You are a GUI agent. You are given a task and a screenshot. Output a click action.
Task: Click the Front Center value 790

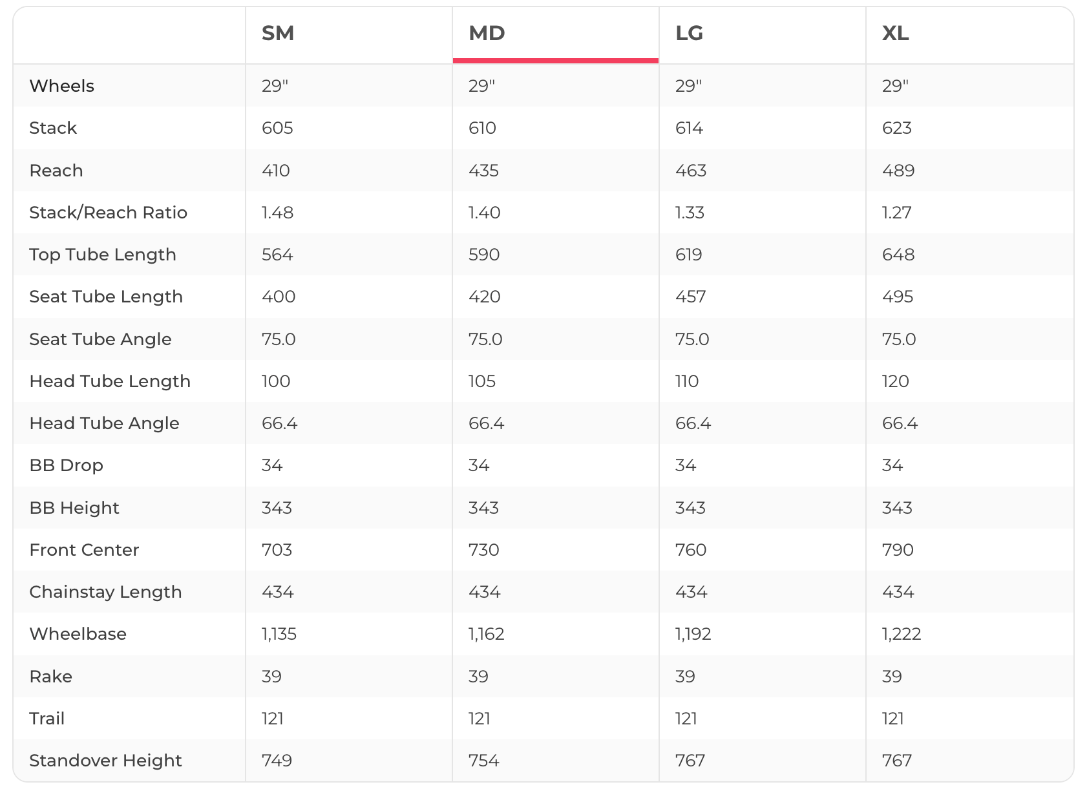(x=898, y=550)
